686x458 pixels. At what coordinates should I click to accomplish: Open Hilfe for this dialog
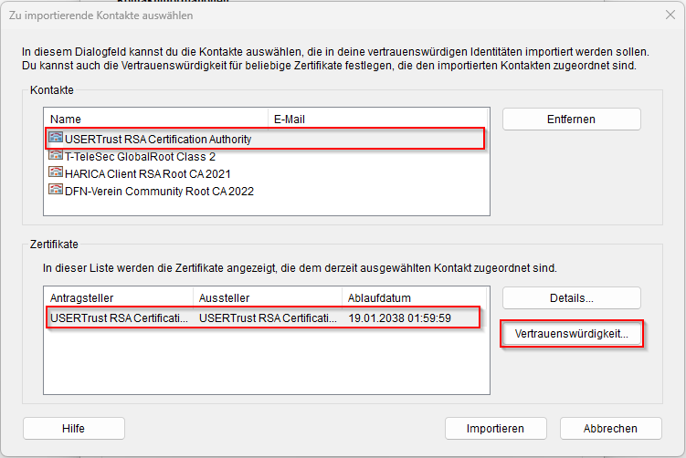[73, 428]
